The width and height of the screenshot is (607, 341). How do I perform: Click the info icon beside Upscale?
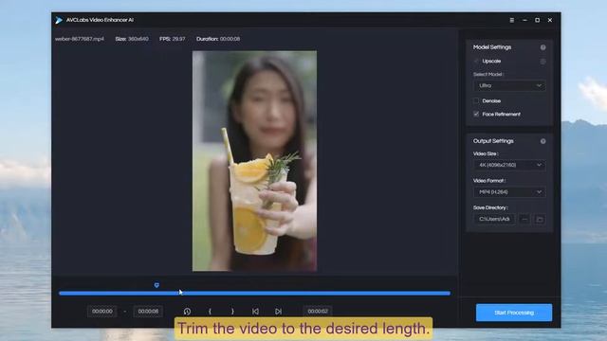(x=543, y=62)
